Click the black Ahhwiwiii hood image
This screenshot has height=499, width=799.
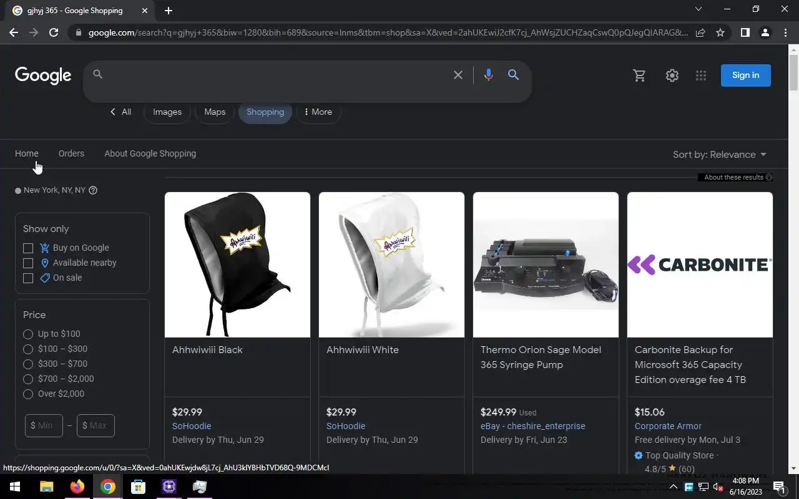click(237, 264)
